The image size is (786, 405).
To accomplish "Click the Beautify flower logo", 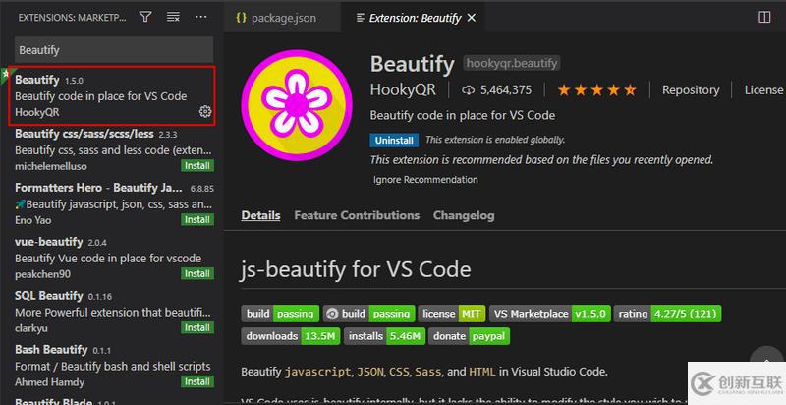I will click(x=297, y=105).
